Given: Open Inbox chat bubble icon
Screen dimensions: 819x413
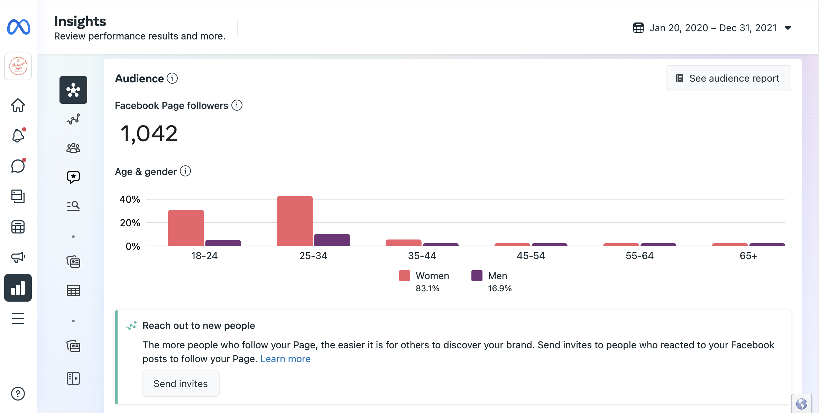Looking at the screenshot, I should coord(18,166).
